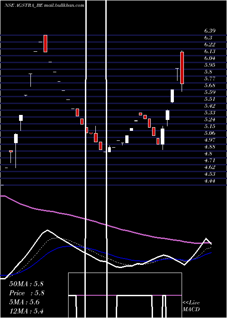Click the 'NSE AGSTRA_BE mail.bullkhan.com' title text
The width and height of the screenshot is (227, 318).
(44, 5)
